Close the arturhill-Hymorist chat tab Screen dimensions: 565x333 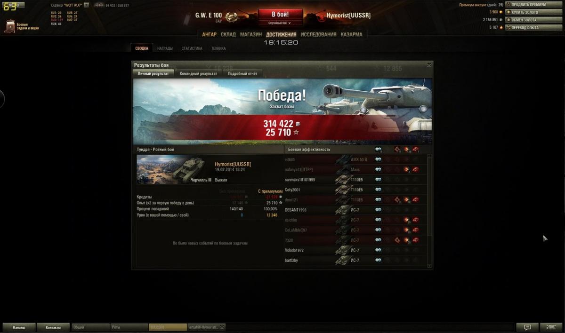(222, 327)
